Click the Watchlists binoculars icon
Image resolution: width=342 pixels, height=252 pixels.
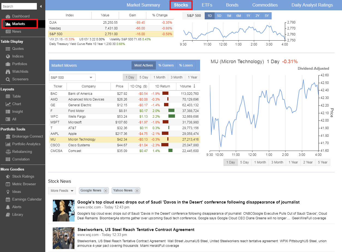[8, 72]
